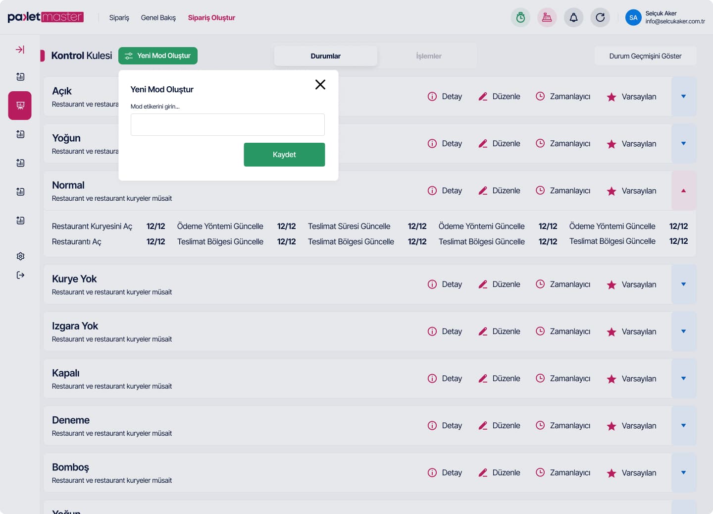Go to Genel Bakış
This screenshot has height=514, width=713.
pos(158,18)
